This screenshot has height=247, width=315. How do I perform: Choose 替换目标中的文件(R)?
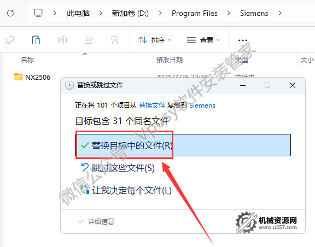pos(183,145)
